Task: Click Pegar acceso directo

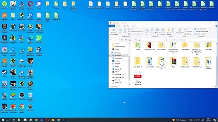Action: click(x=135, y=34)
